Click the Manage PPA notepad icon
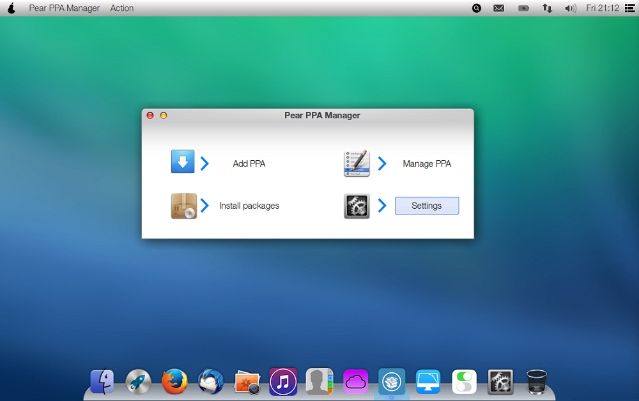639x401 pixels. pos(357,163)
